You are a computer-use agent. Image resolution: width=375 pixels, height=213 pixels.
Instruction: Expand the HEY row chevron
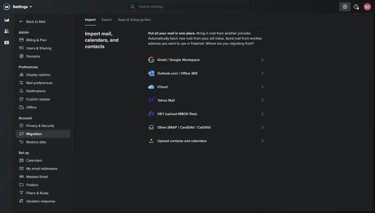point(262,114)
